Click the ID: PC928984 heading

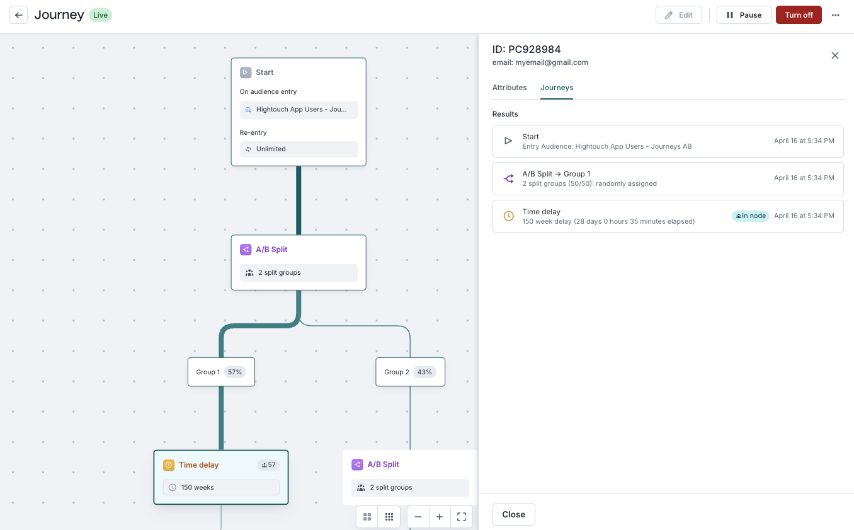[x=527, y=49]
